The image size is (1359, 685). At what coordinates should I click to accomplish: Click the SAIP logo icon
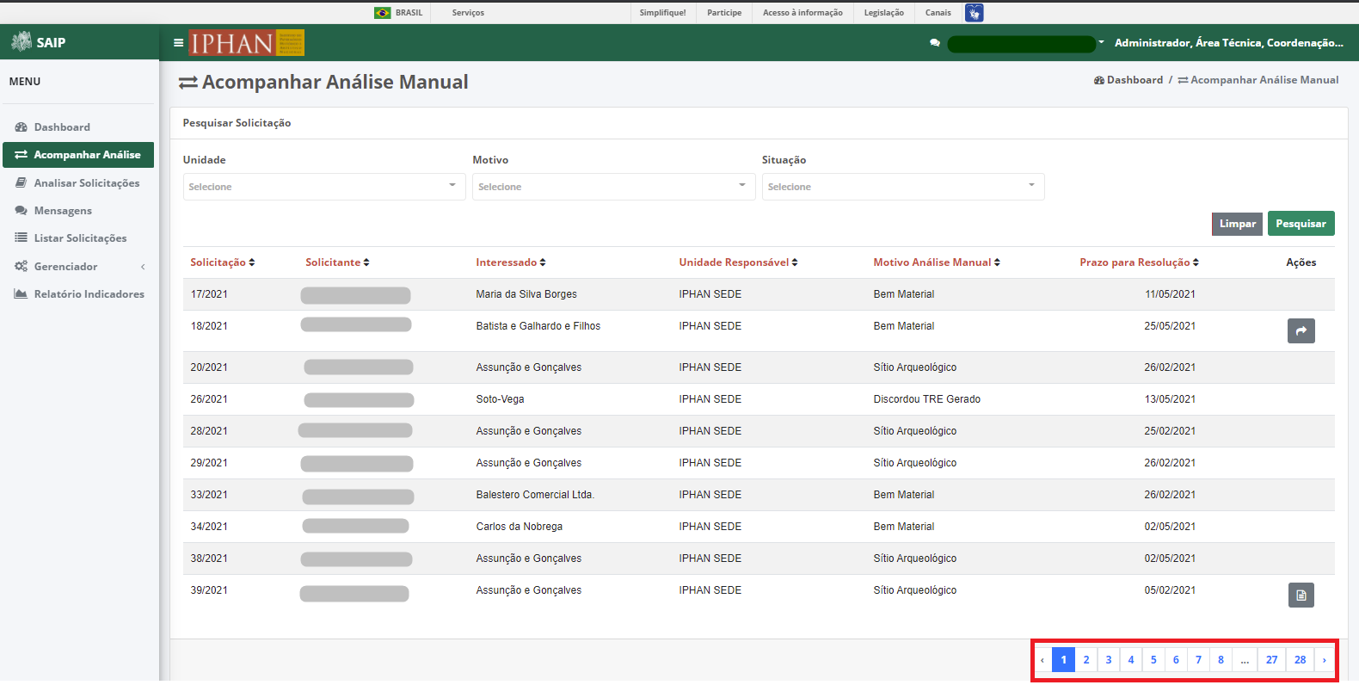click(x=22, y=41)
